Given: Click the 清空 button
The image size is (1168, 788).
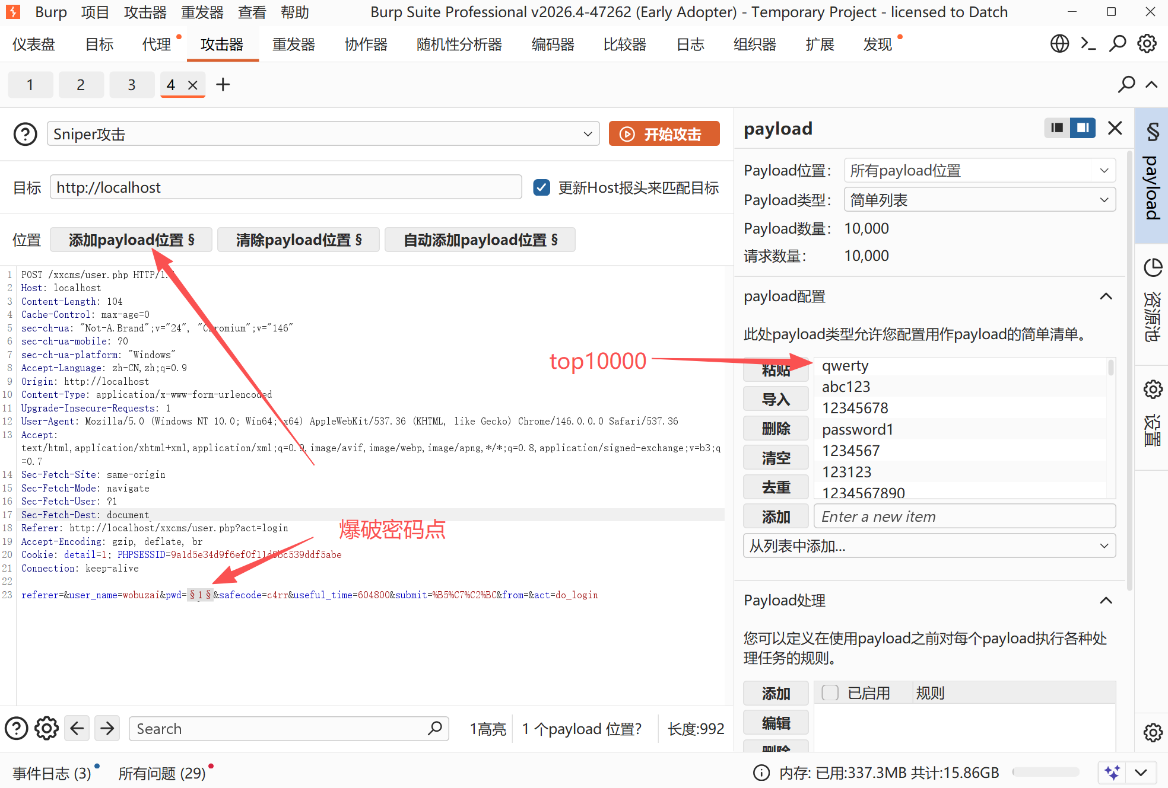Looking at the screenshot, I should click(x=776, y=458).
